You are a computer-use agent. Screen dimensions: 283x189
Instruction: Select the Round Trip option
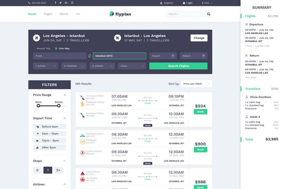(42, 48)
